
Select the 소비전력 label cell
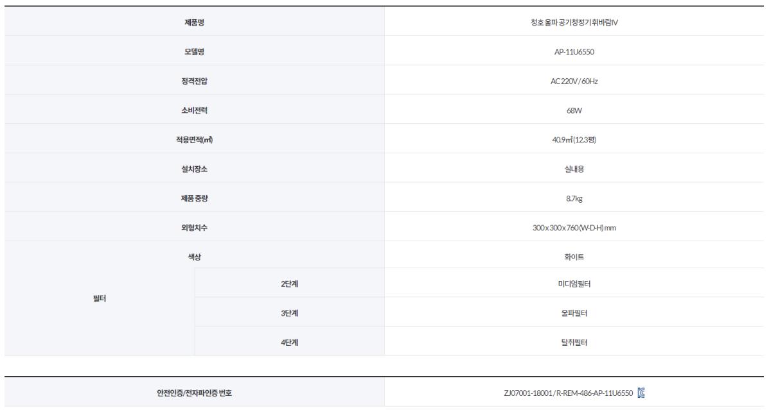tap(194, 111)
